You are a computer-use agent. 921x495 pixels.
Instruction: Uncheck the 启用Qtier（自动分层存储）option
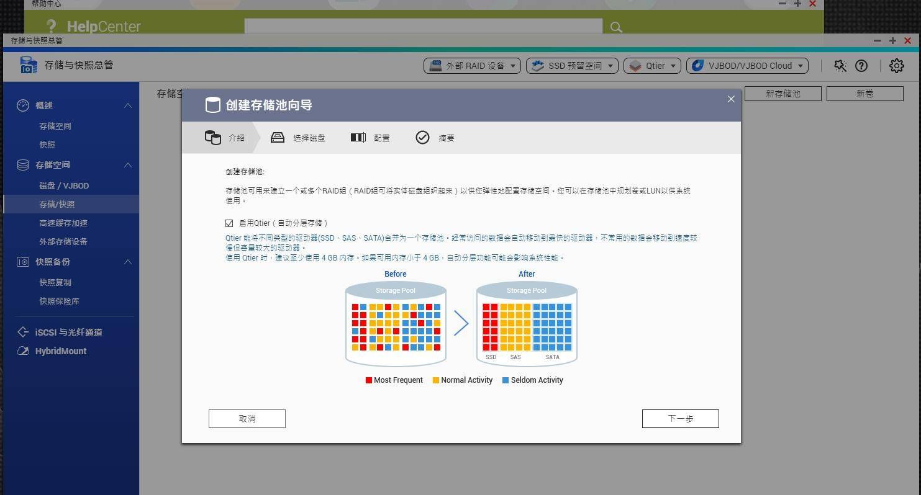point(229,223)
